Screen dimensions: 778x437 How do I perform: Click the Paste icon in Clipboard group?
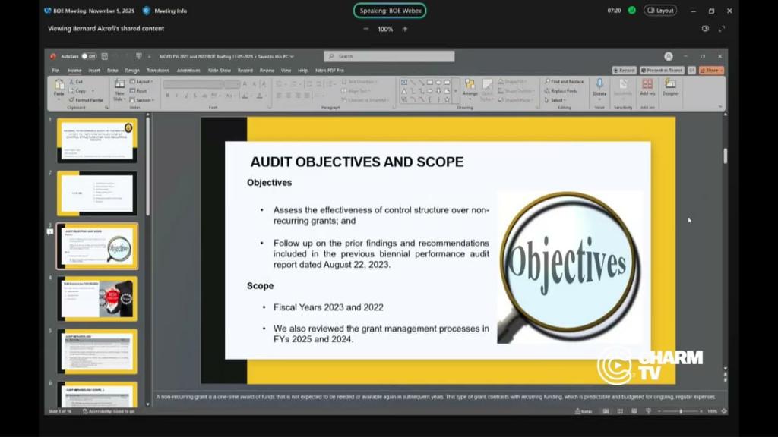59,88
